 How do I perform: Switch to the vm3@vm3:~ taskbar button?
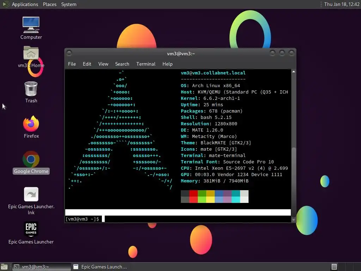coord(42,267)
